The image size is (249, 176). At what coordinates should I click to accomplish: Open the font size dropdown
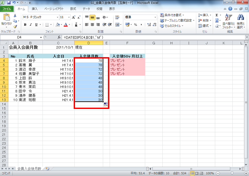[69, 17]
